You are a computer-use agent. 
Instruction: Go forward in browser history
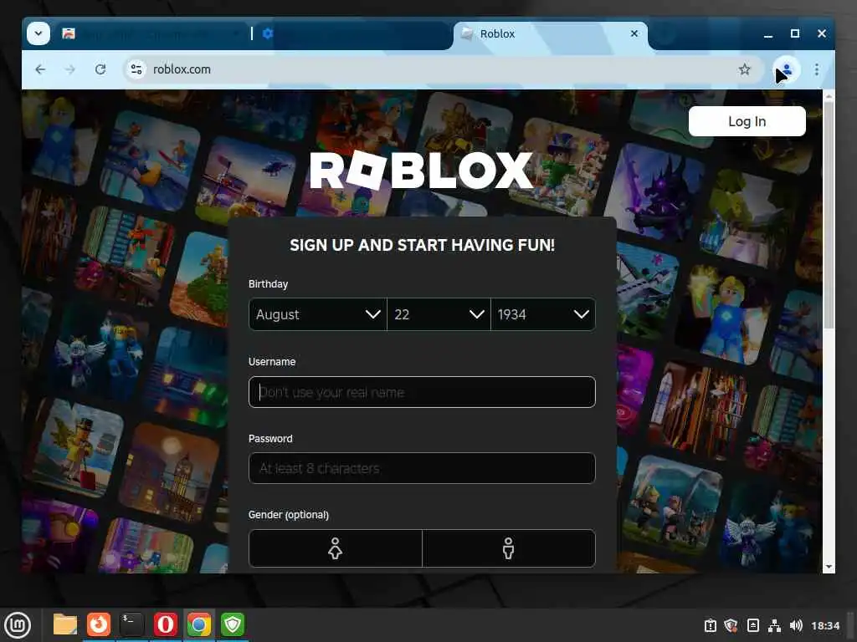click(70, 69)
